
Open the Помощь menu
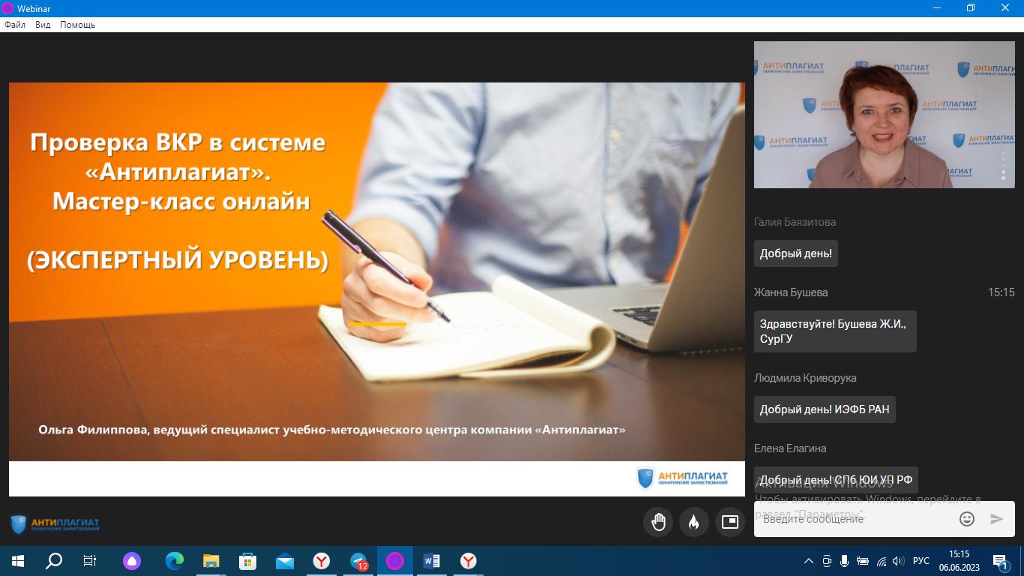pos(78,25)
